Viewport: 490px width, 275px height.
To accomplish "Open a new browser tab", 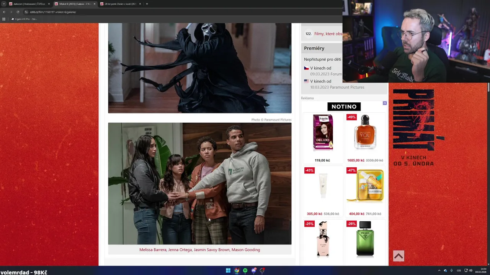I will point(147,4).
